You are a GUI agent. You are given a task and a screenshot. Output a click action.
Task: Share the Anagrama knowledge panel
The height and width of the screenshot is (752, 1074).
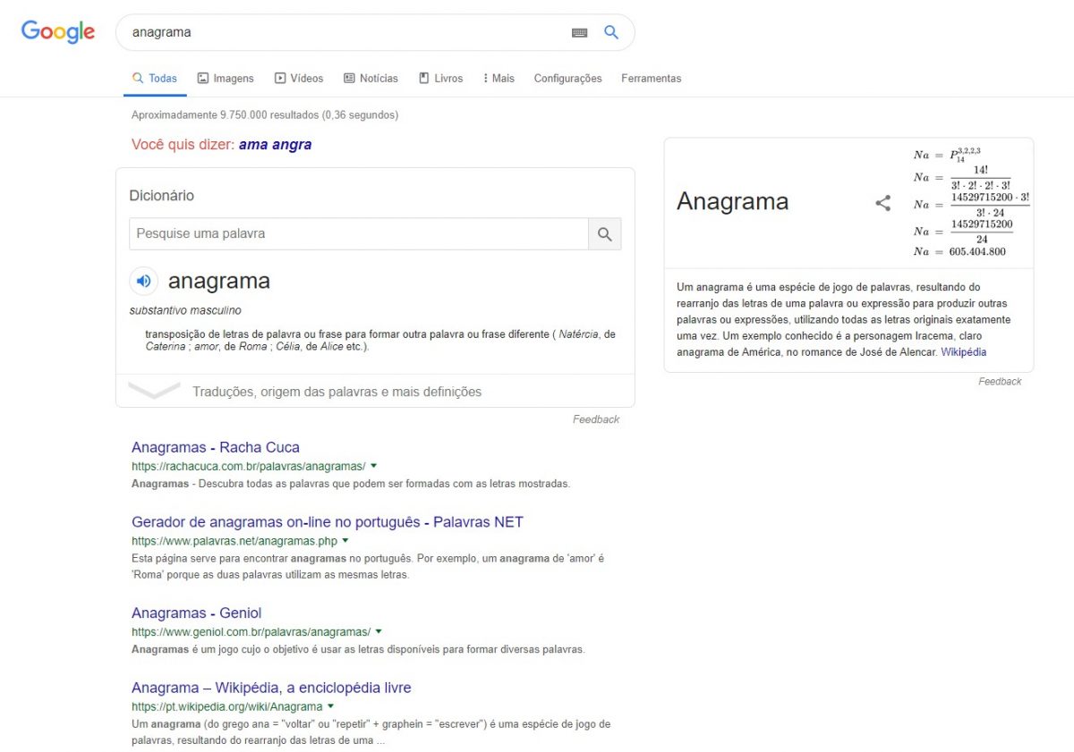[882, 203]
